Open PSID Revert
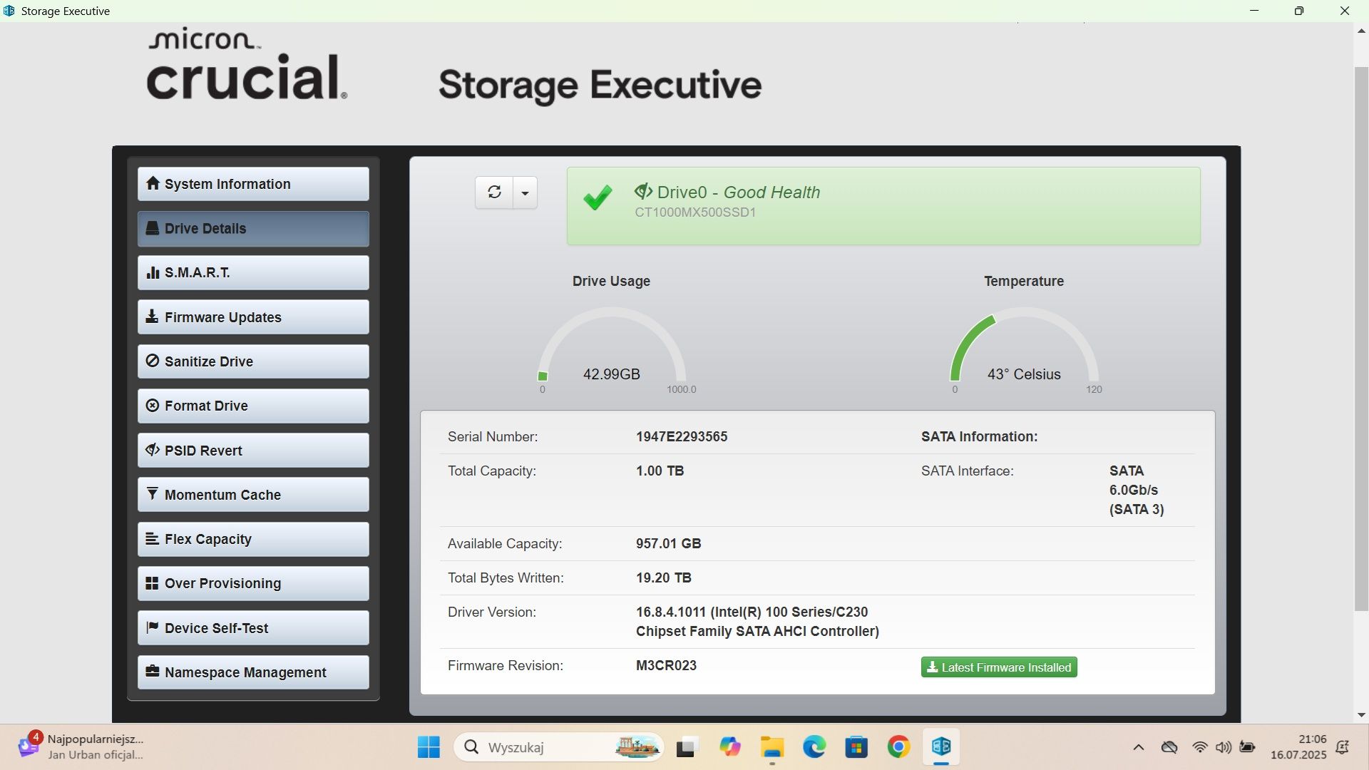 (x=253, y=451)
